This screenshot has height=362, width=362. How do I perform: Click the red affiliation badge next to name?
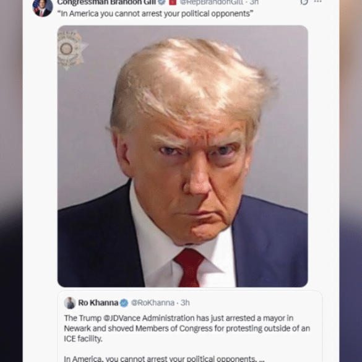(x=173, y=2)
